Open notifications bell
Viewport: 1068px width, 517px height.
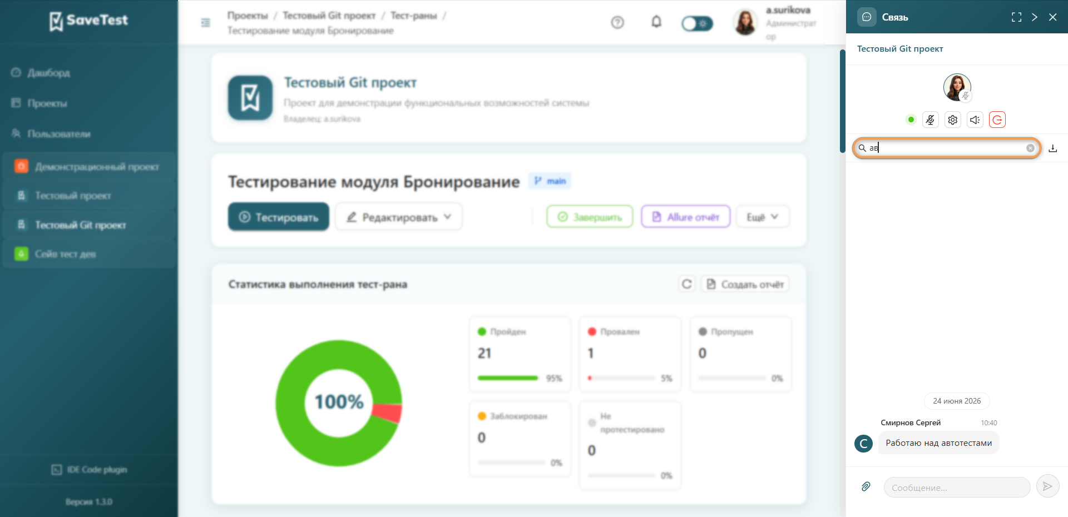click(656, 22)
